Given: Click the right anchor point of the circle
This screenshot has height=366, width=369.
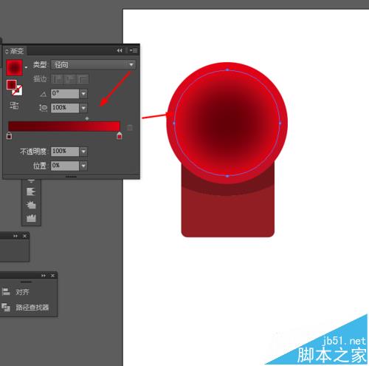Looking at the screenshot, I should (x=280, y=123).
